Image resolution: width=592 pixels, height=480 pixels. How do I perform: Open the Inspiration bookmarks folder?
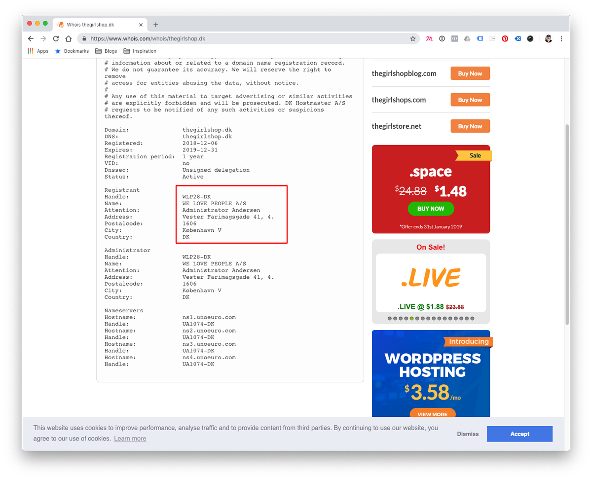[140, 51]
